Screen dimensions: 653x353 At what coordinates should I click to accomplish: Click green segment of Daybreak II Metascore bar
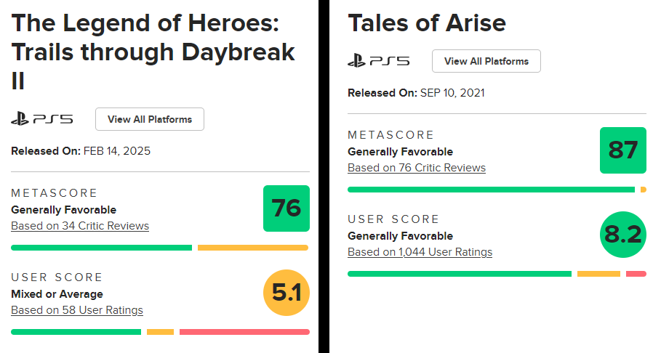click(102, 248)
